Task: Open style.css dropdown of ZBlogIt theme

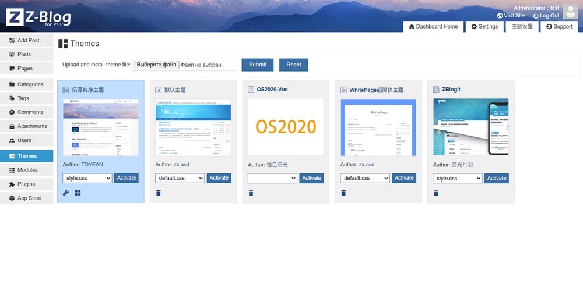Action: pos(458,178)
